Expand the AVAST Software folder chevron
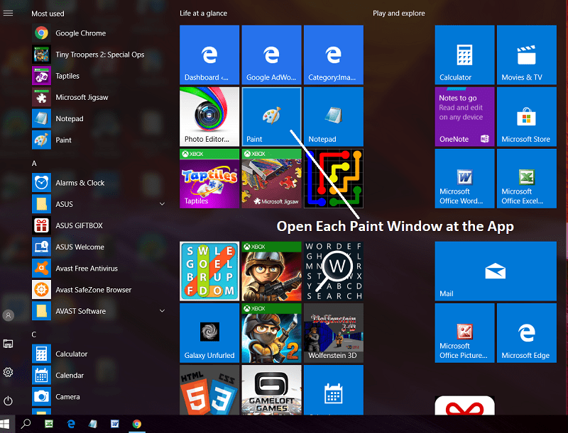 pyautogui.click(x=162, y=311)
